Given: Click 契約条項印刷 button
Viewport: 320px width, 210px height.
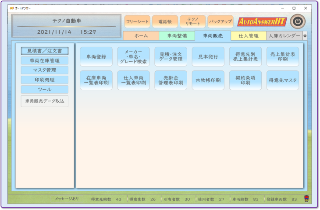Looking at the screenshot, I should pyautogui.click(x=245, y=80).
